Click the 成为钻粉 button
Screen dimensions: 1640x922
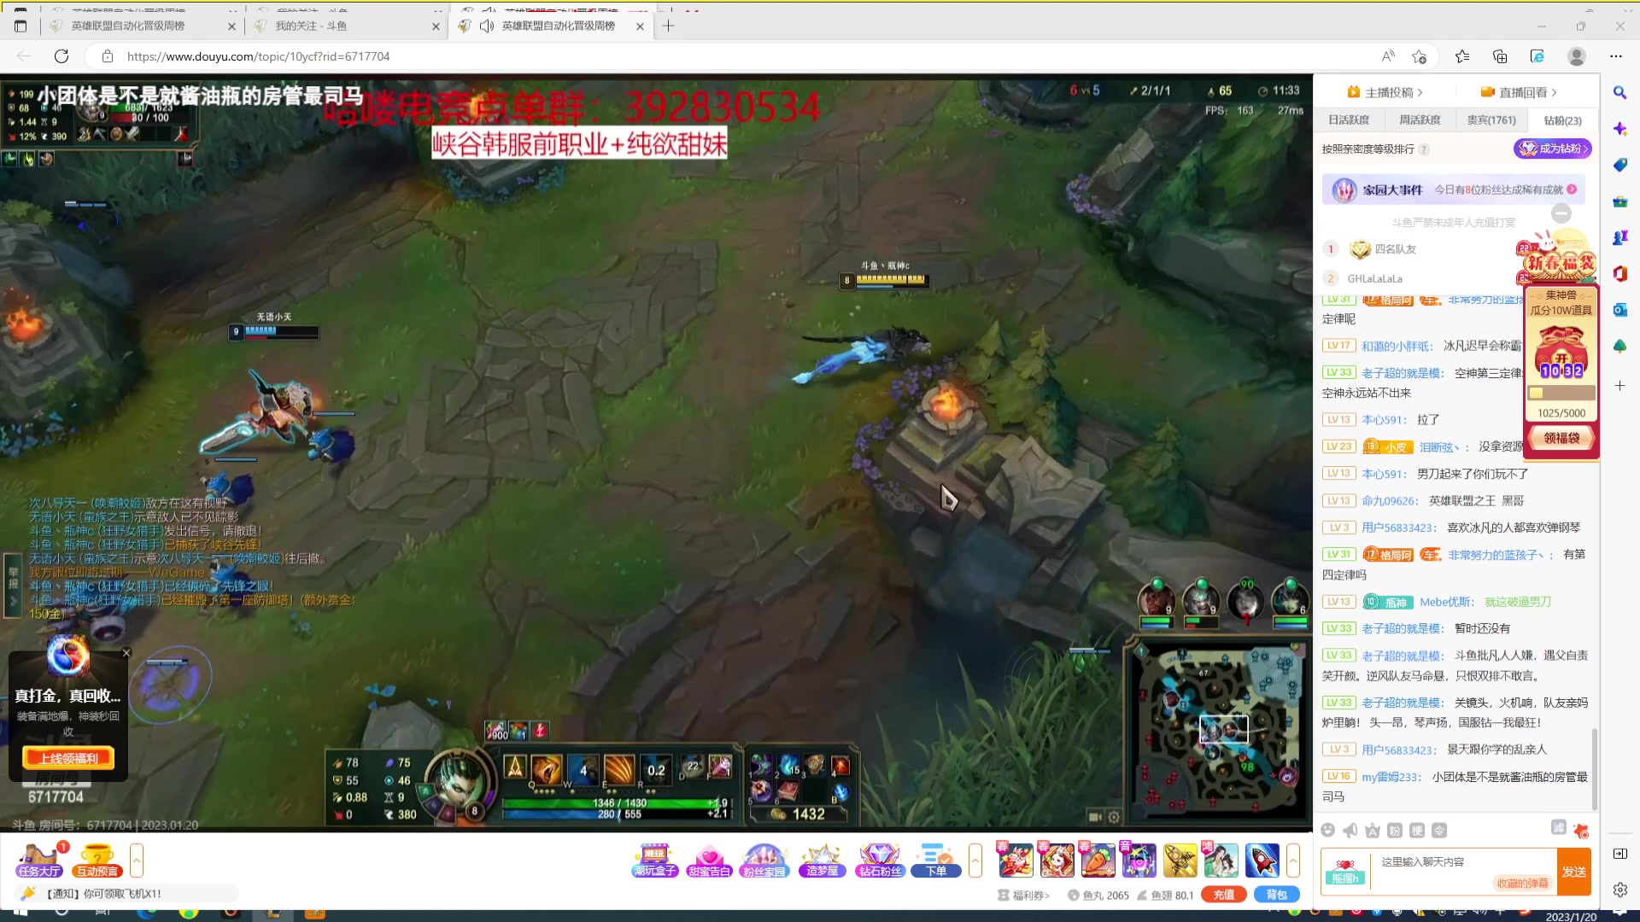pyautogui.click(x=1553, y=149)
